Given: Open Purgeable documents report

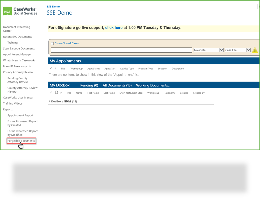Looking at the screenshot, I should (21, 141).
